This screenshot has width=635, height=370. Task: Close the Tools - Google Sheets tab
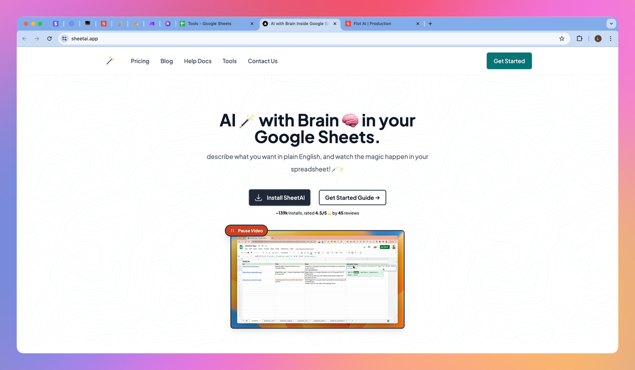pos(251,24)
